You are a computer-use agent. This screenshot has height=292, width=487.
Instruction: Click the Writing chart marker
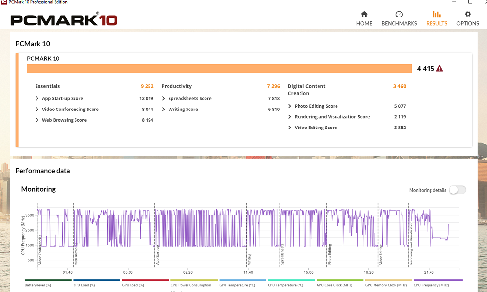coord(250,259)
